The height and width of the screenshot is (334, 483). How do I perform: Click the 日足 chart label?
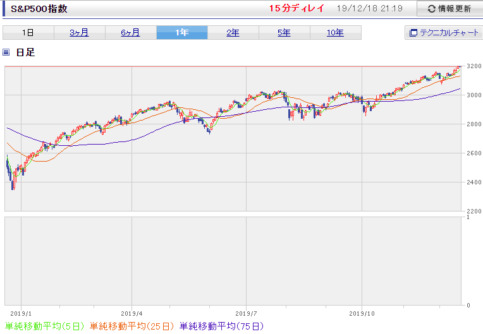(x=25, y=52)
